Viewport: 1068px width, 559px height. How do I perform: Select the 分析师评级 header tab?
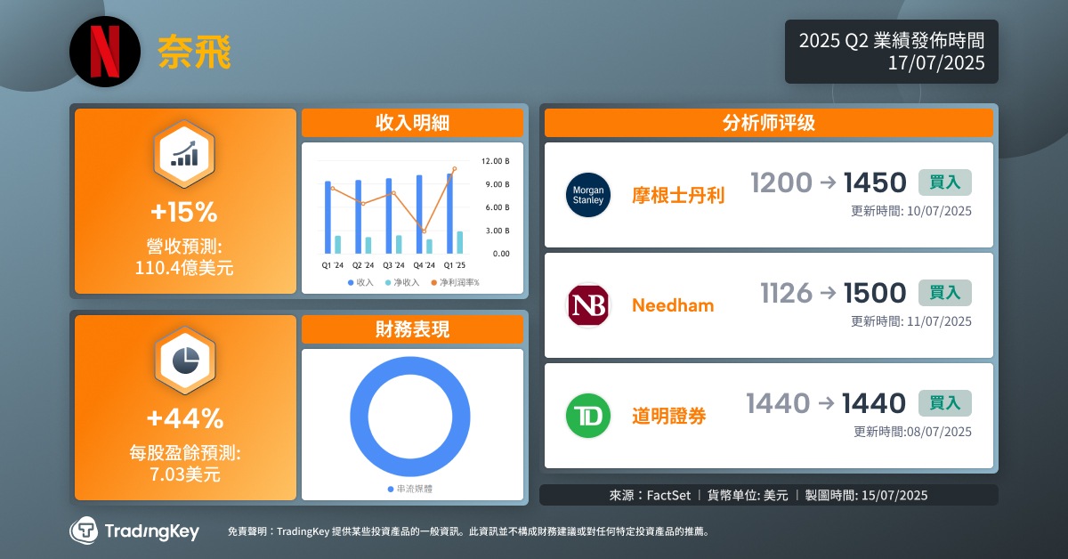coord(768,123)
